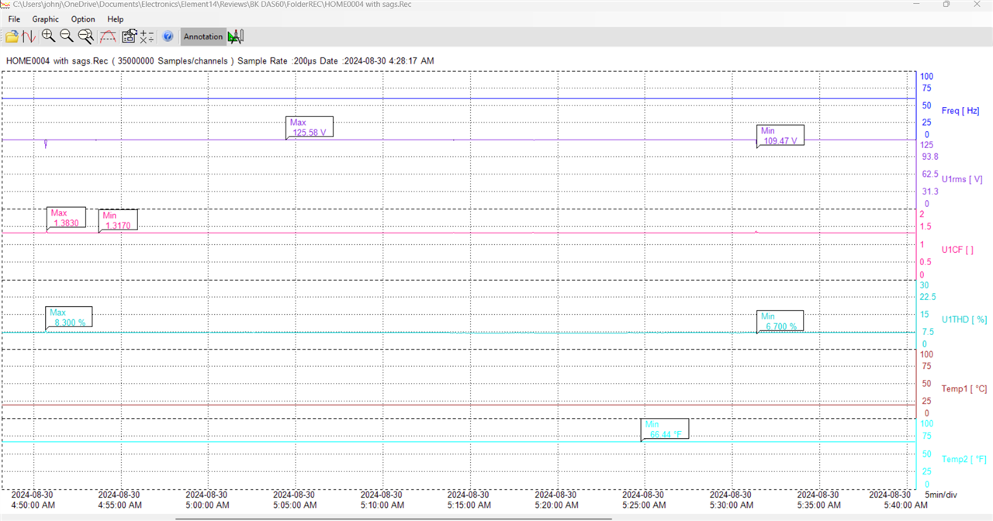Select the double magnifier zoom icon

[86, 36]
